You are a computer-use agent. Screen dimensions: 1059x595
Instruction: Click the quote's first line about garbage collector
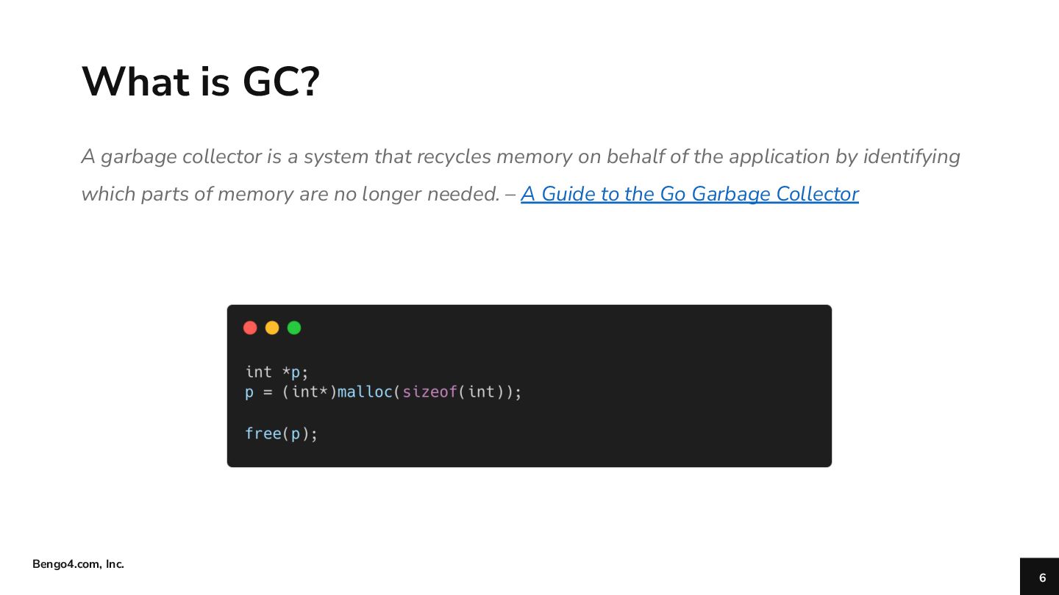(x=521, y=156)
